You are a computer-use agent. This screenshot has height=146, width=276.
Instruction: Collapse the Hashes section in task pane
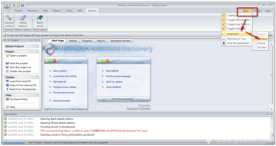pos(37,77)
